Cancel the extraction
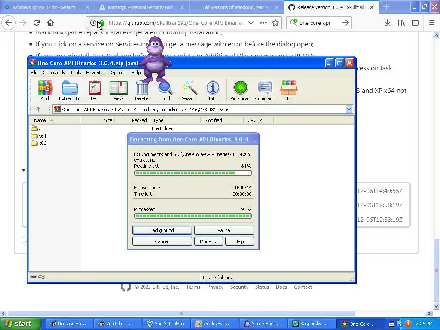Viewport: 440px width, 330px height. pyautogui.click(x=162, y=241)
